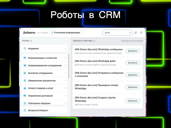Screen dimensions: 171x128
Task: Click the Повторные продажи icon
Action: click(25, 103)
